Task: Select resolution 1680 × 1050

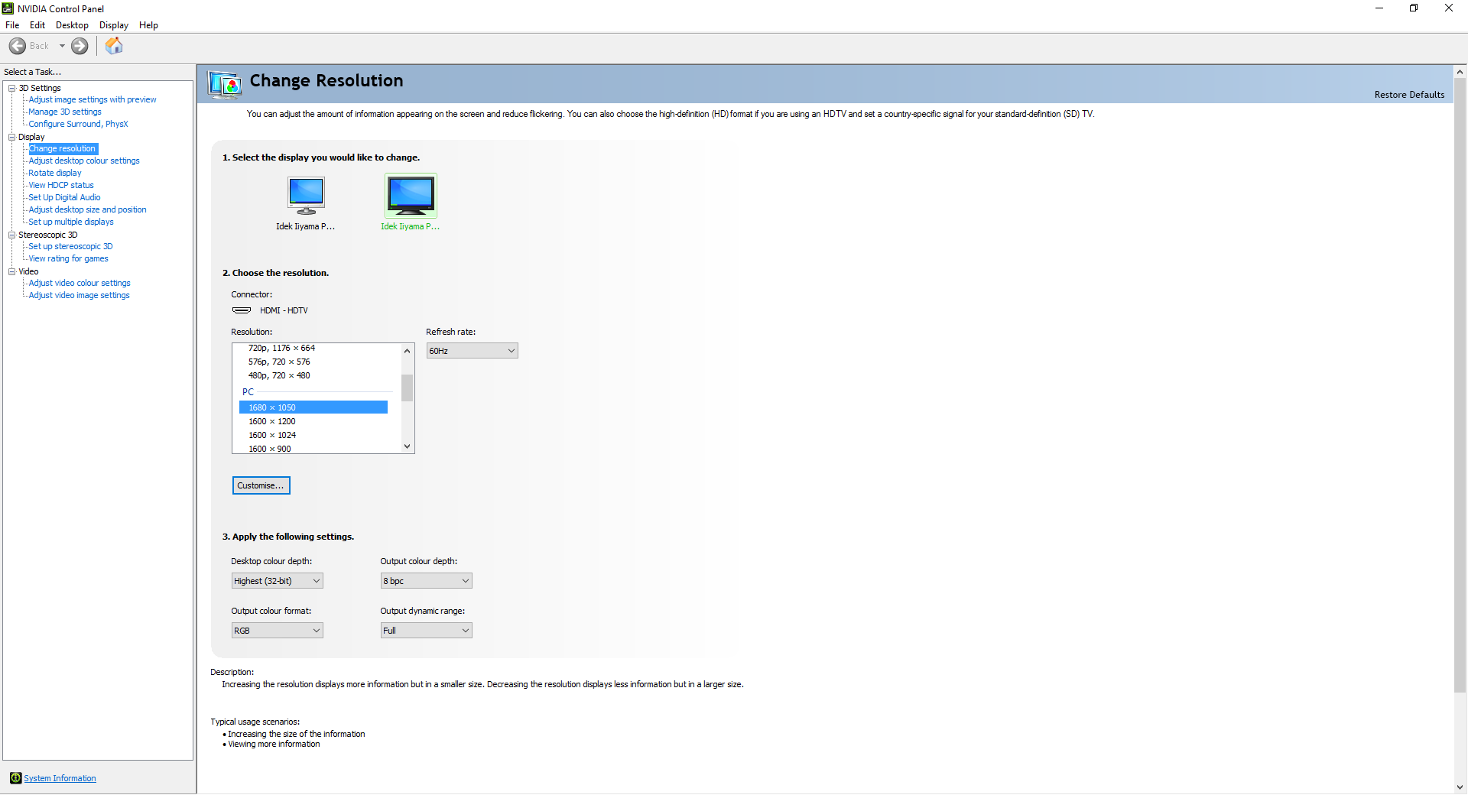Action: click(313, 407)
